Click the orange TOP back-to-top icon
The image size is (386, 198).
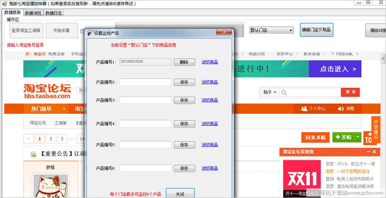[368, 139]
